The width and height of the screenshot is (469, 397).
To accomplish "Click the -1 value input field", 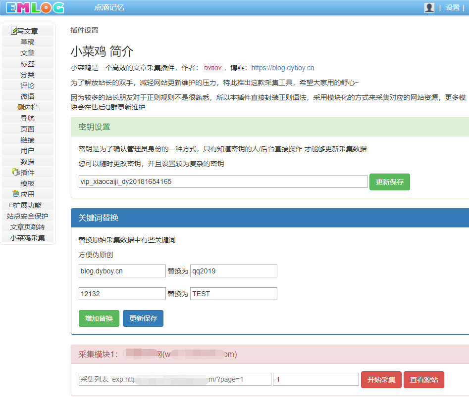I will 316,379.
